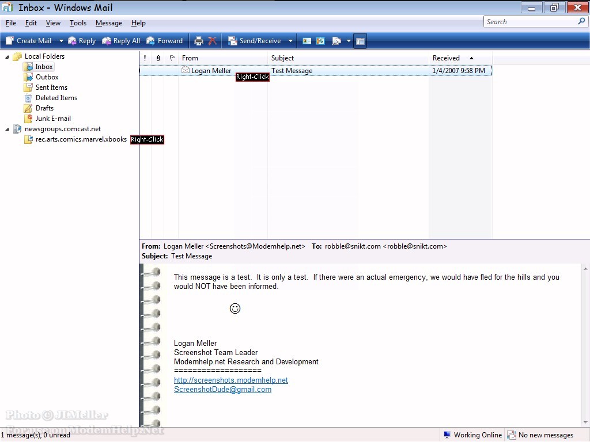Click the Working Online status indicator

pyautogui.click(x=472, y=435)
